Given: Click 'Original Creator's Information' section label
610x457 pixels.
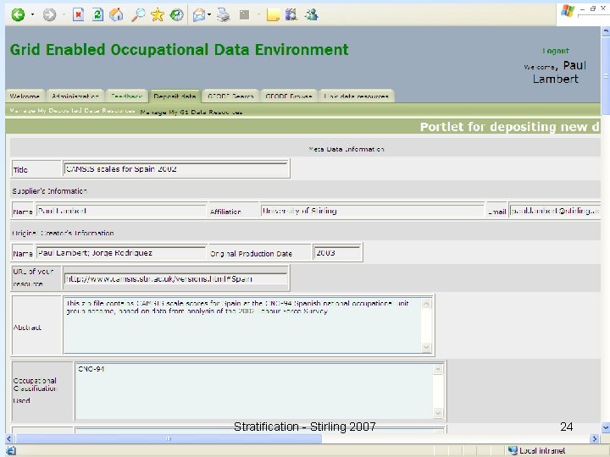Looking at the screenshot, I should [63, 233].
